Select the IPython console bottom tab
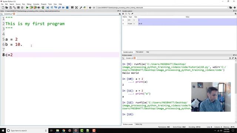The image size is (237, 133). 128,125
